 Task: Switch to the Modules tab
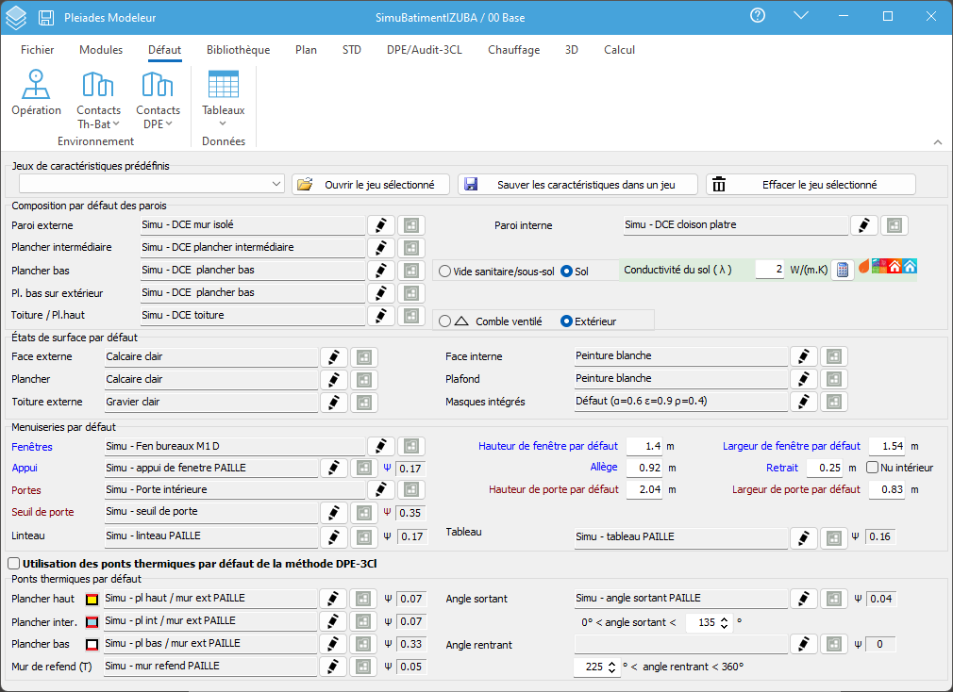point(101,50)
